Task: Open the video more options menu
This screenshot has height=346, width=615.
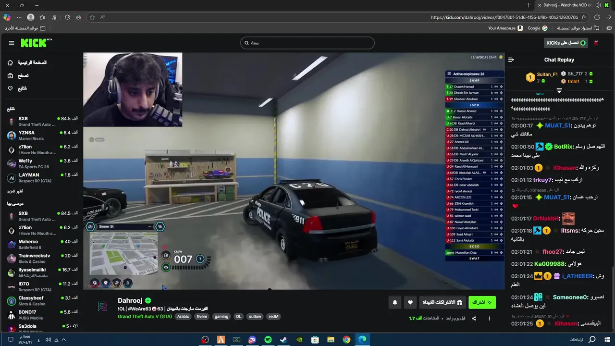Action: pos(490,318)
